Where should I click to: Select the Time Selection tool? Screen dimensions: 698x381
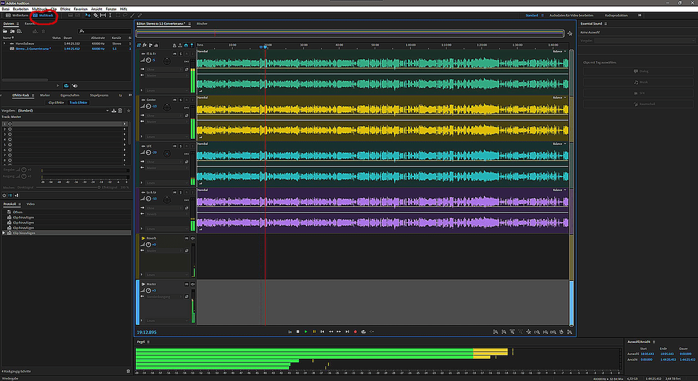(110, 15)
